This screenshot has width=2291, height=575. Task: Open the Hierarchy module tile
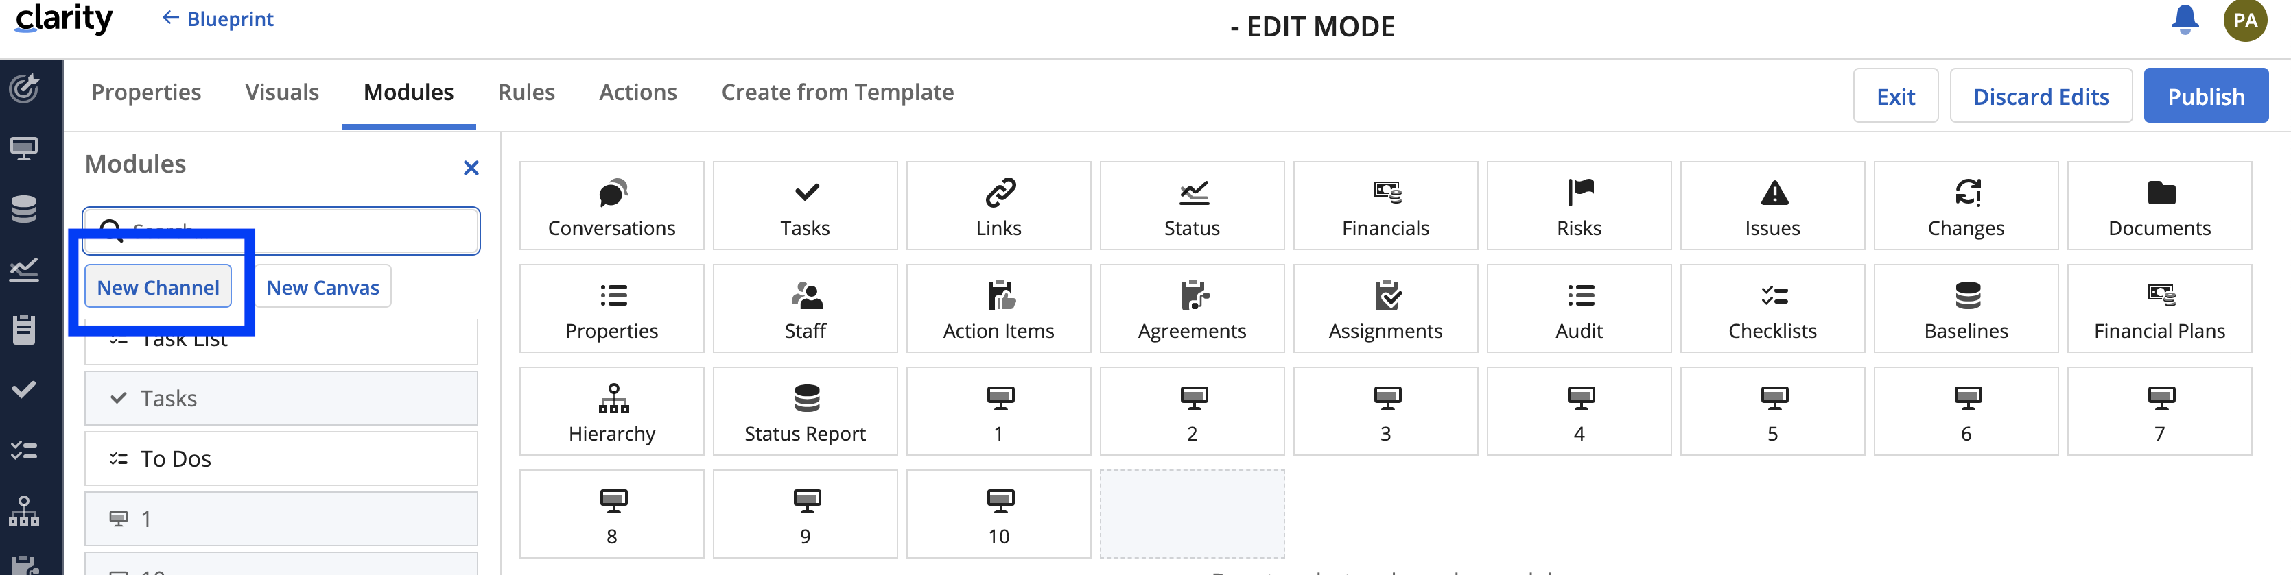(611, 411)
